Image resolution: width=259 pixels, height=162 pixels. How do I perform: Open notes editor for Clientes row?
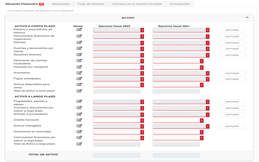pyautogui.click(x=79, y=42)
